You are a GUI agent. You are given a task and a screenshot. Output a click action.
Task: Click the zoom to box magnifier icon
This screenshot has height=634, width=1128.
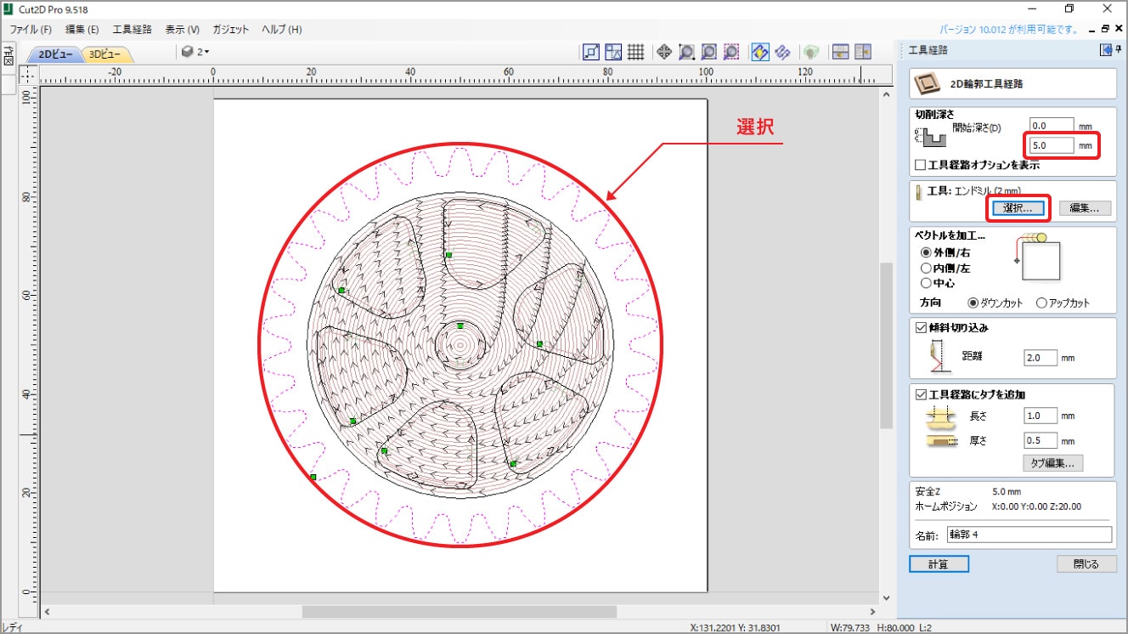(x=686, y=52)
